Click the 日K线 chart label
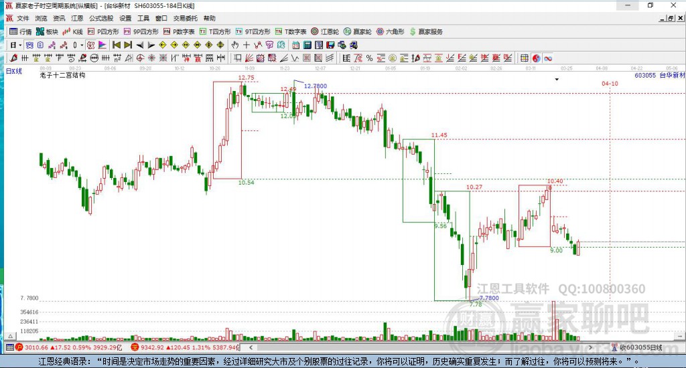686x368 pixels. coord(13,71)
